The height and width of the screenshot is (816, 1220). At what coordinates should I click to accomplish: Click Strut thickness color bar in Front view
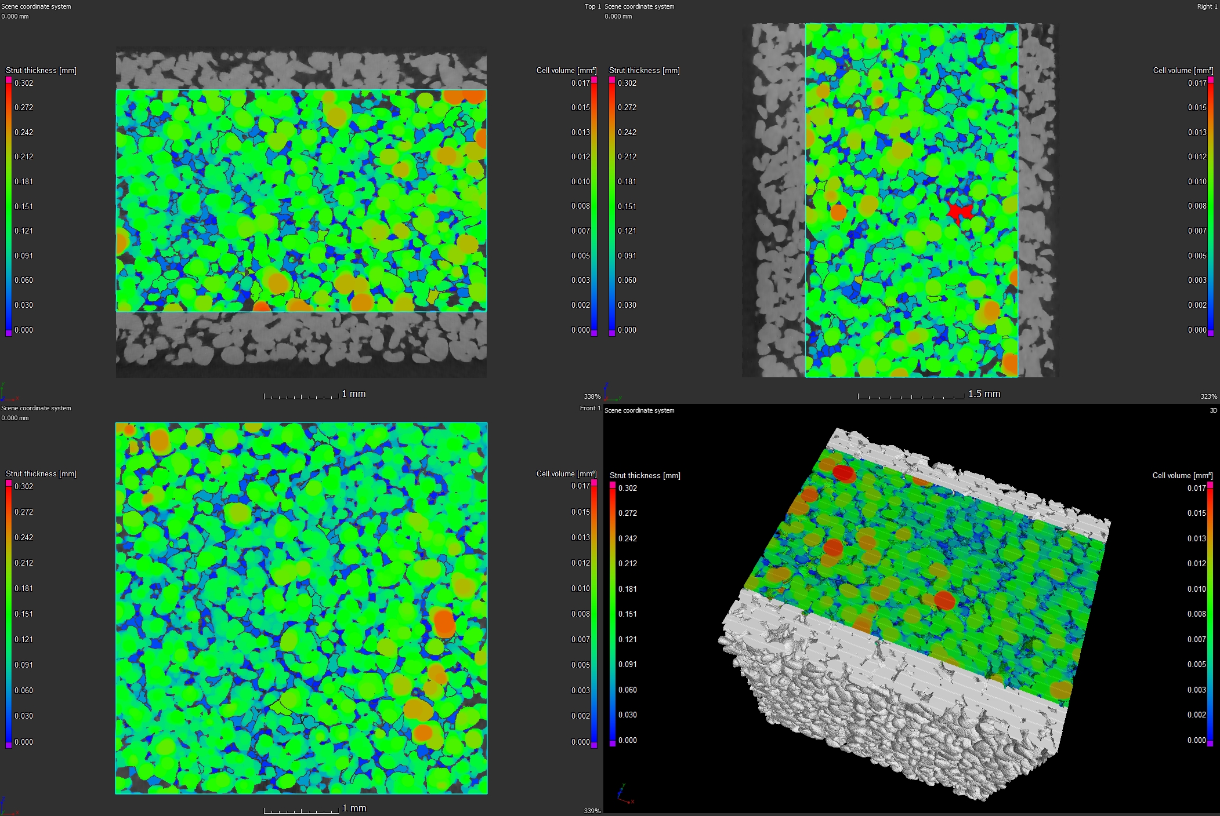coord(9,614)
